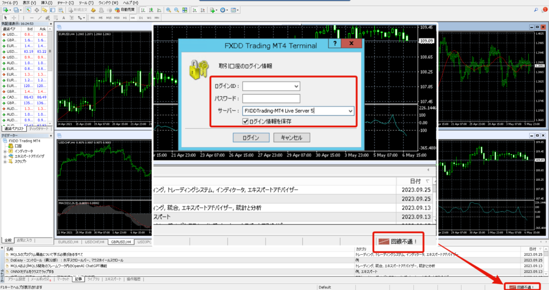Click the 自動売買 auto trading button
Image resolution: width=549 pixels, height=290 pixels.
(x=124, y=10)
